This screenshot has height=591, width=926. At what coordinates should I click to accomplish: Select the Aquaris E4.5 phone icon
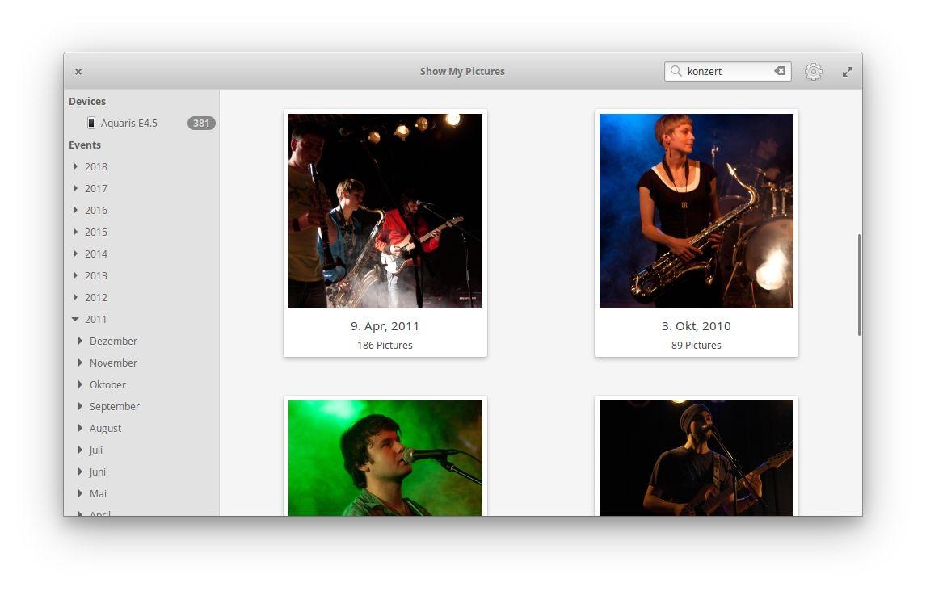point(91,123)
